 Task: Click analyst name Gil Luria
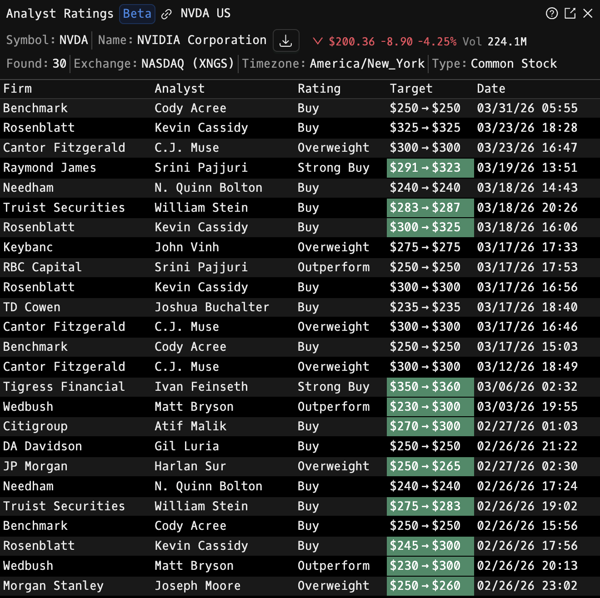(x=187, y=446)
